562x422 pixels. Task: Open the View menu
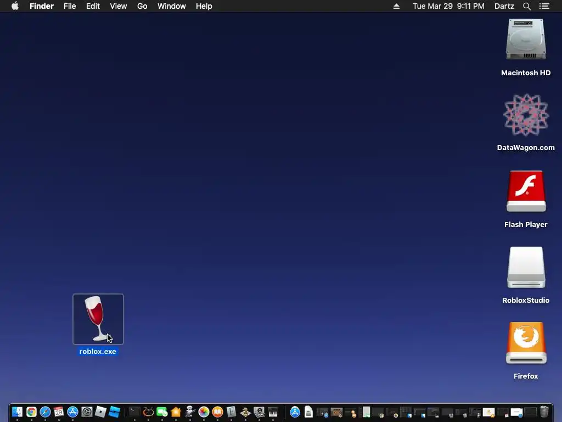click(x=119, y=6)
